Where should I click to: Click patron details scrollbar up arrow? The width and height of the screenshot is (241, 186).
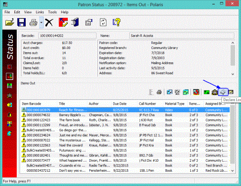point(233,43)
